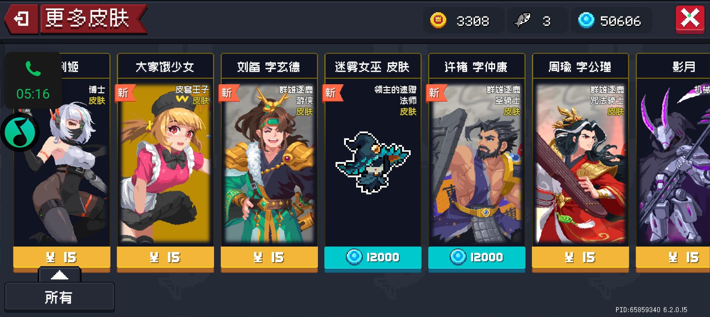Select the 迷雾女巫 皮肤 title header
The image size is (710, 317).
(373, 67)
